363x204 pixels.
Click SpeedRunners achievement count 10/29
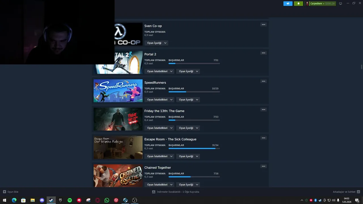(215, 89)
